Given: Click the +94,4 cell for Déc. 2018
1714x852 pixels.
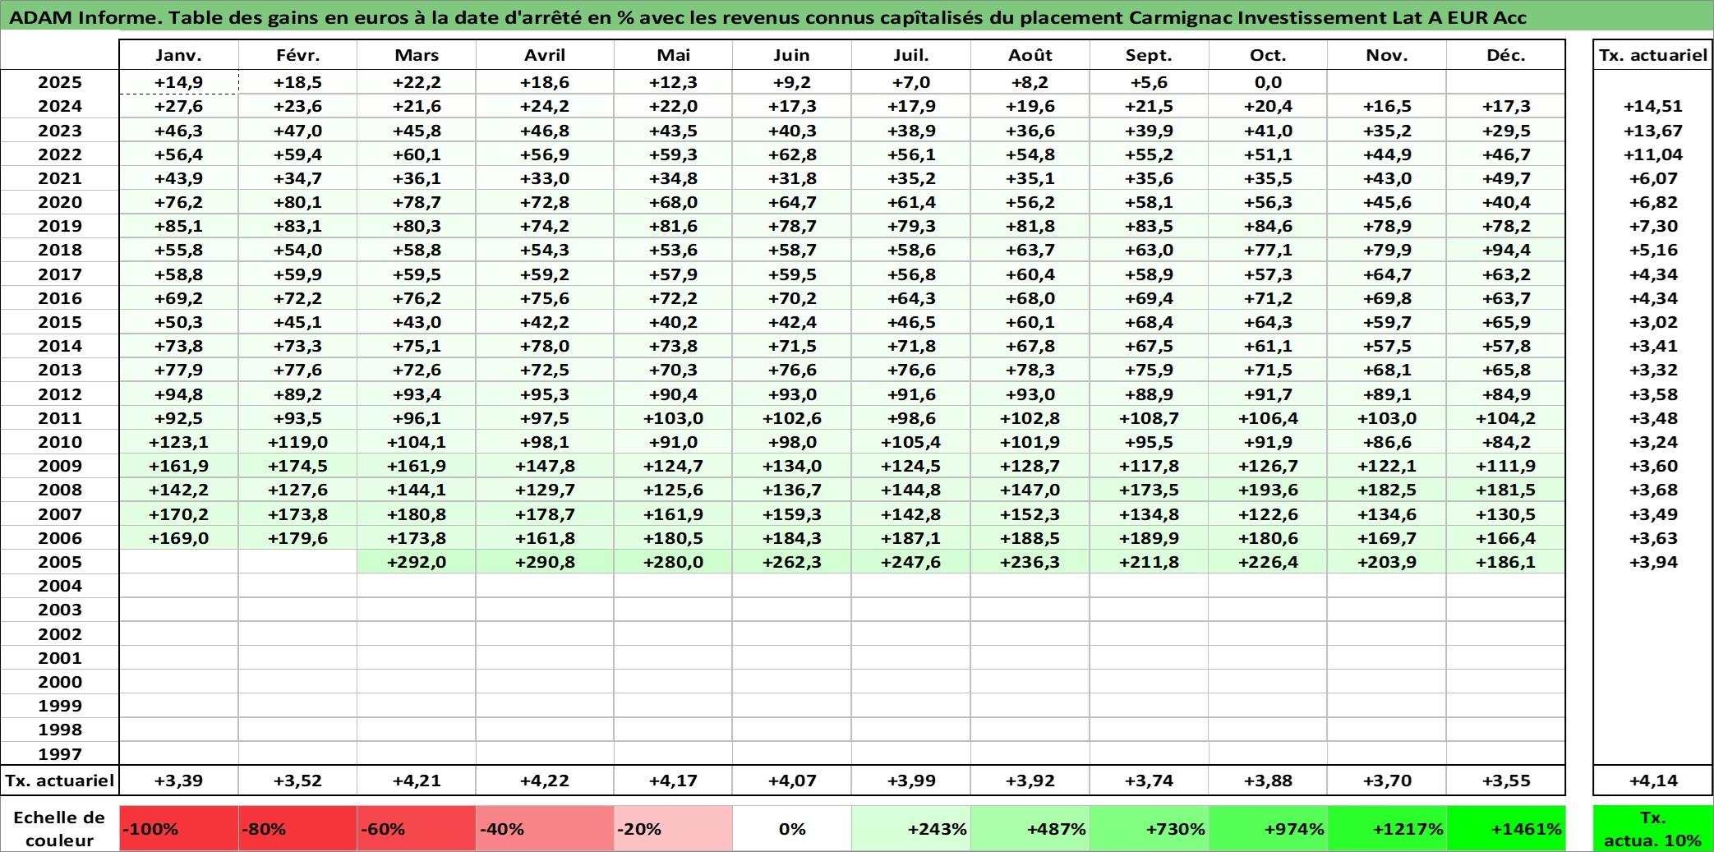Looking at the screenshot, I should point(1505,250).
